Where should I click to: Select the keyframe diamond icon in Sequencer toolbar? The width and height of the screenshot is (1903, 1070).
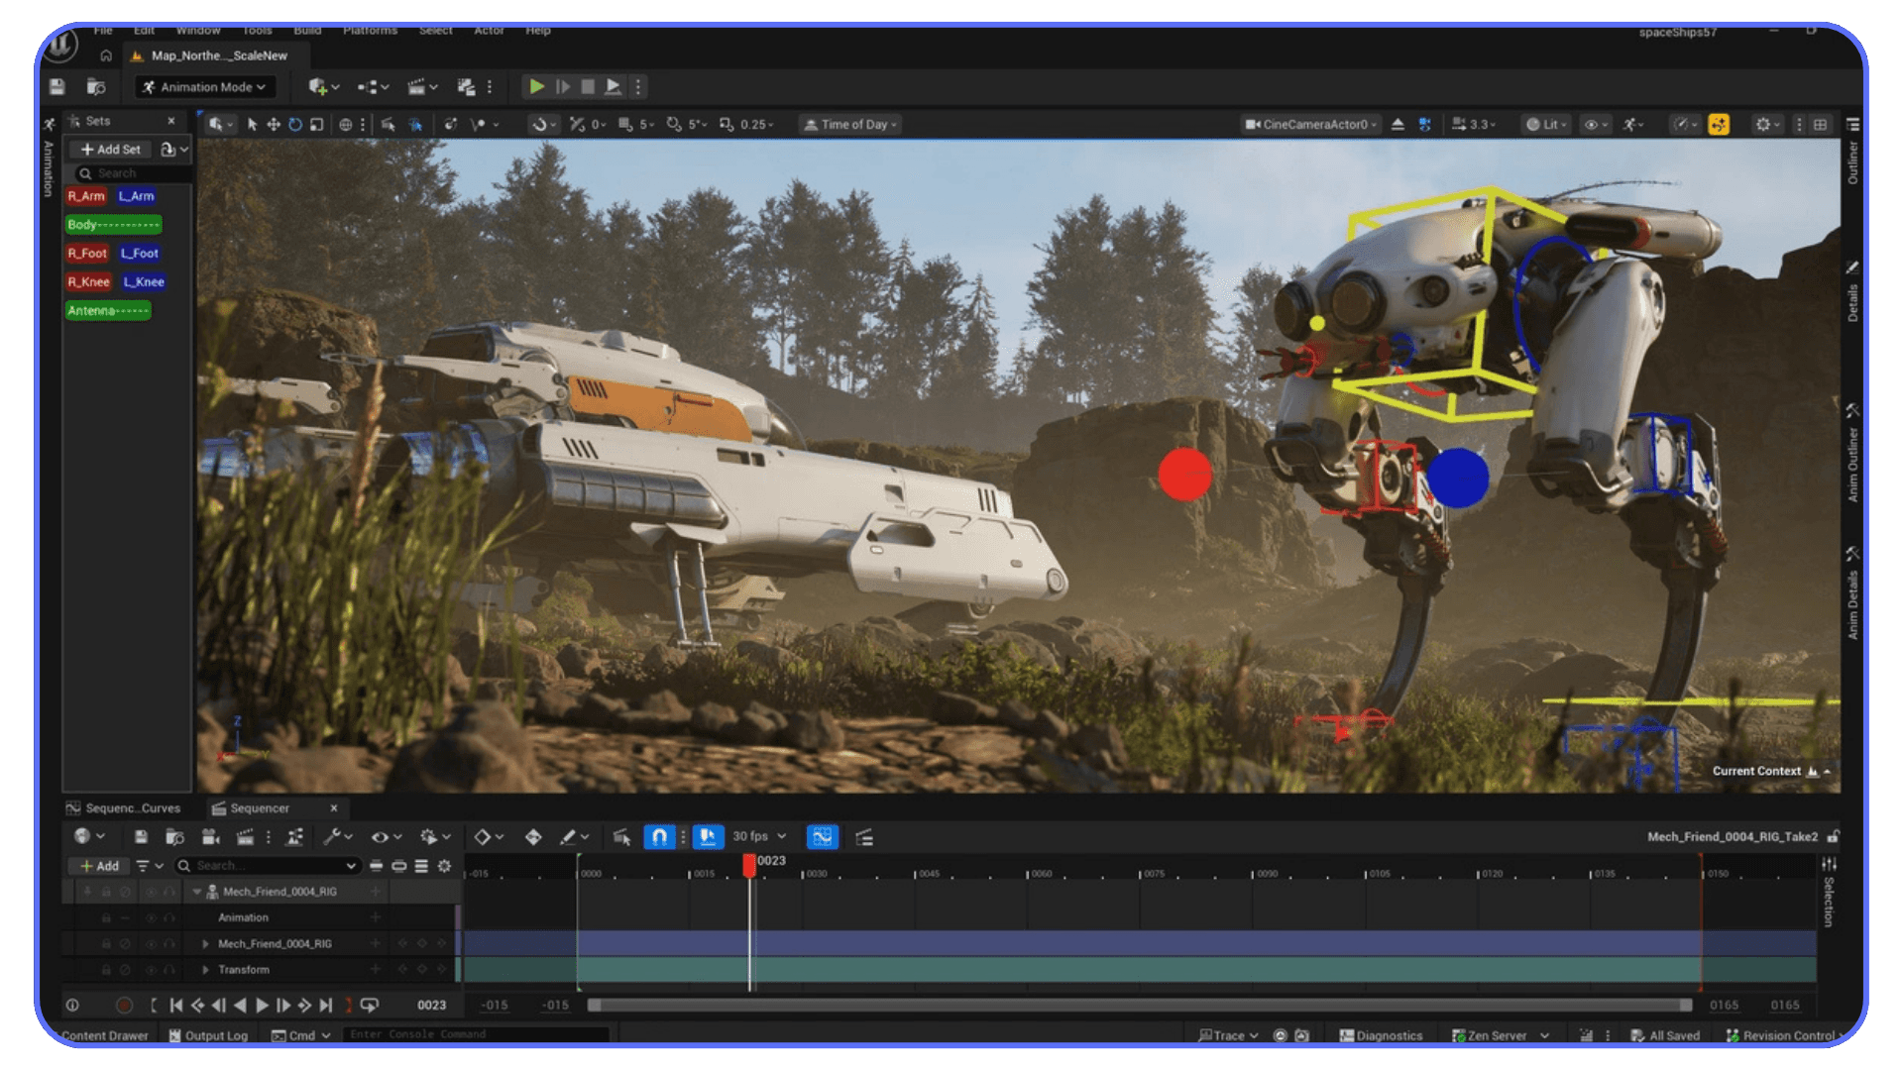click(484, 836)
